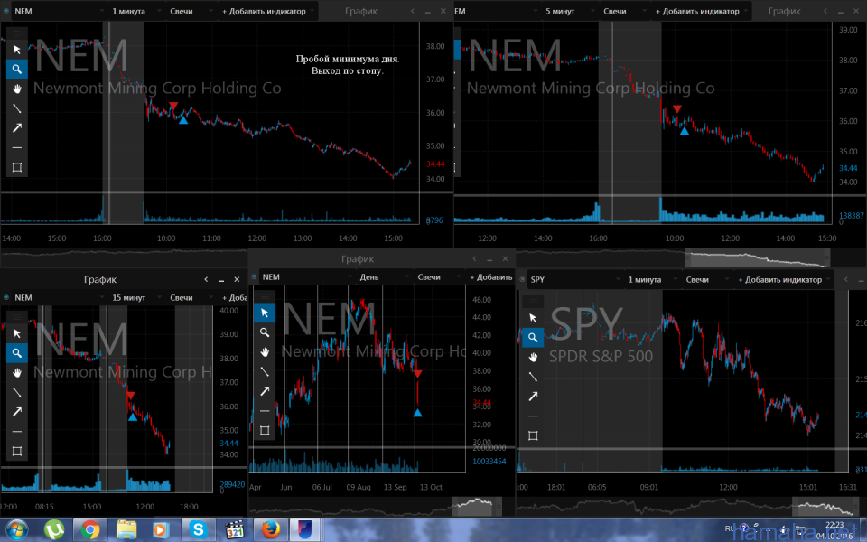Select the pointer tool in NEM daily chart

(x=265, y=313)
